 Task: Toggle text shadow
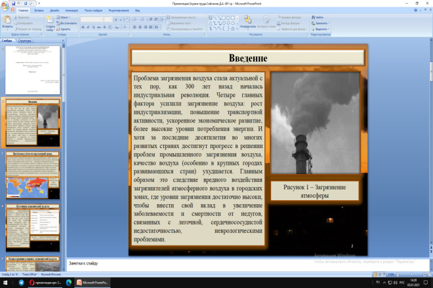tap(104, 27)
